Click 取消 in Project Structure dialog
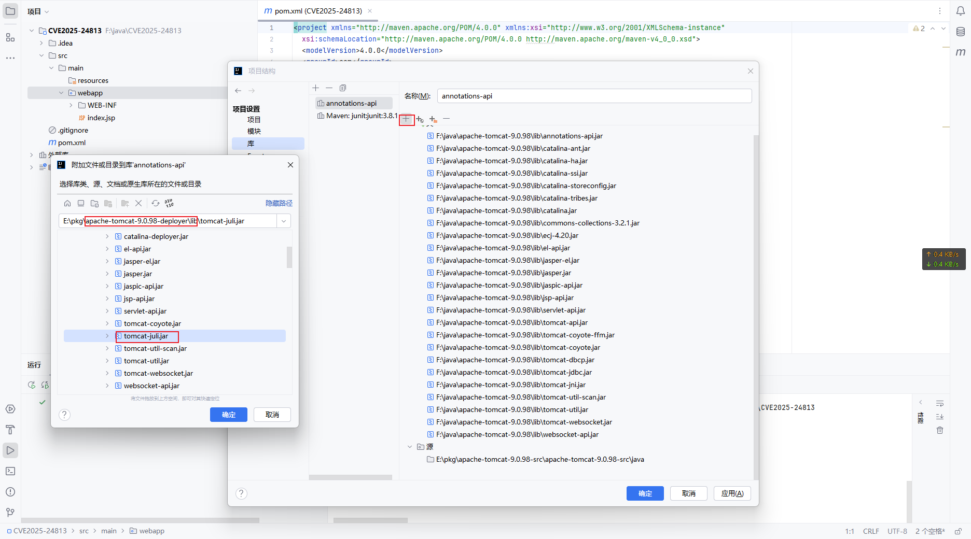The height and width of the screenshot is (539, 971). coord(689,493)
